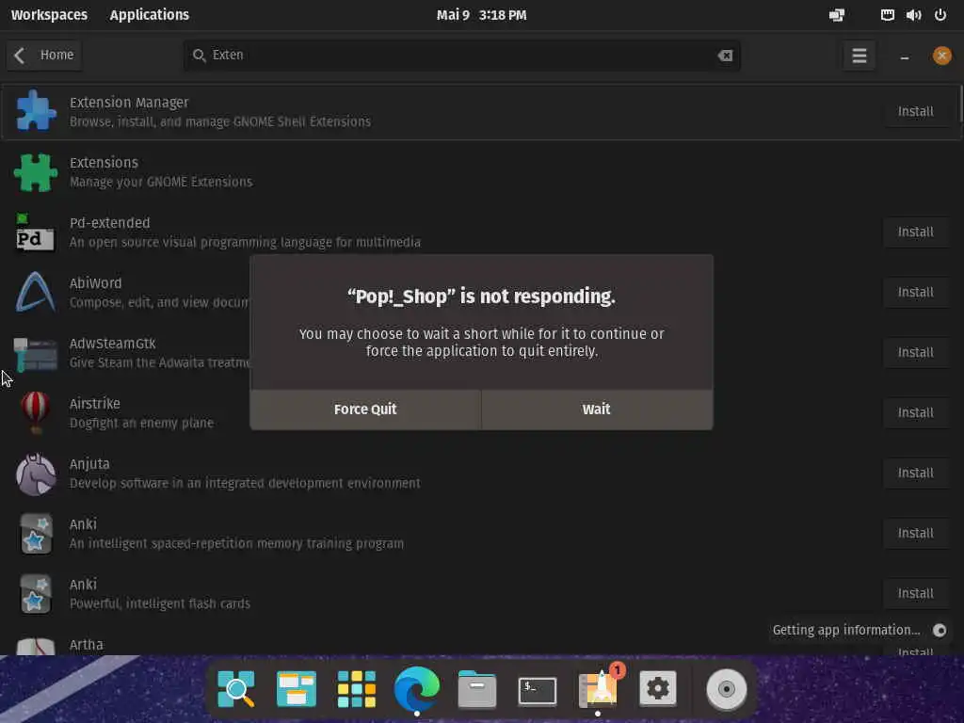Click the search field containing Exten
The image size is (964, 723).
(461, 56)
